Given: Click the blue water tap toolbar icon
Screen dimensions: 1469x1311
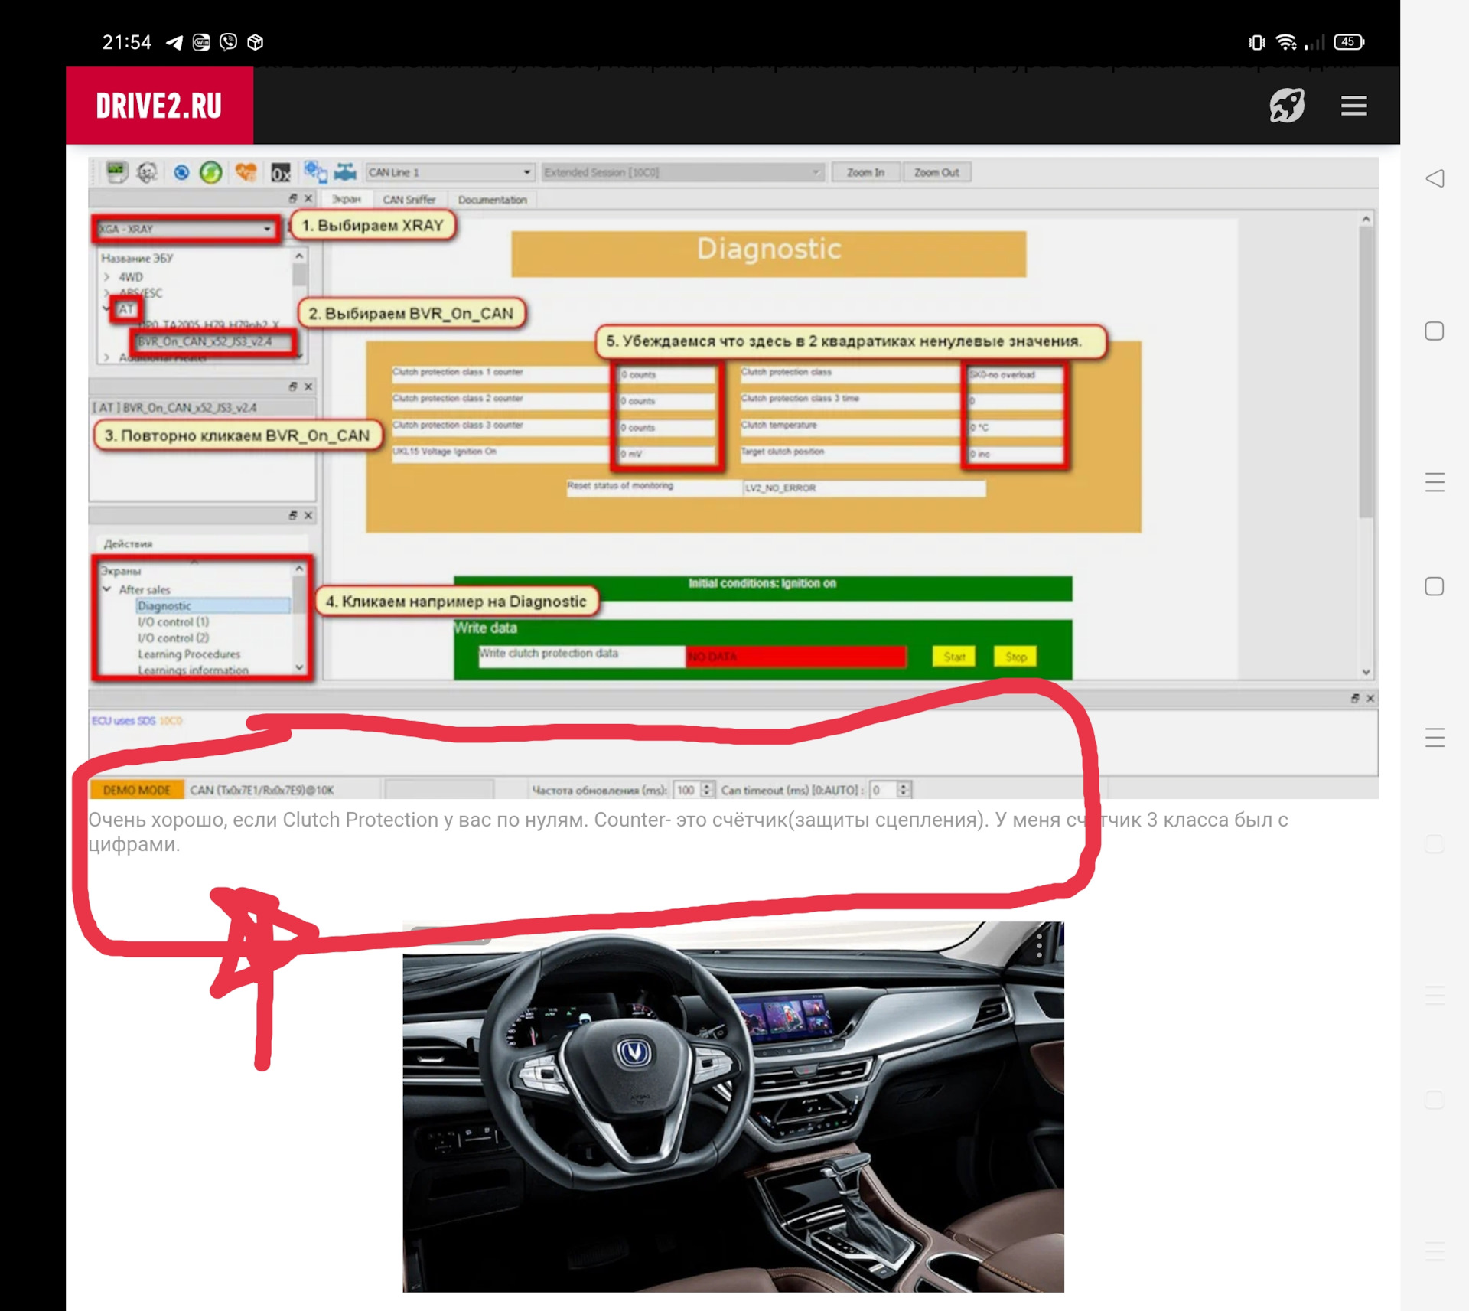Looking at the screenshot, I should [346, 172].
